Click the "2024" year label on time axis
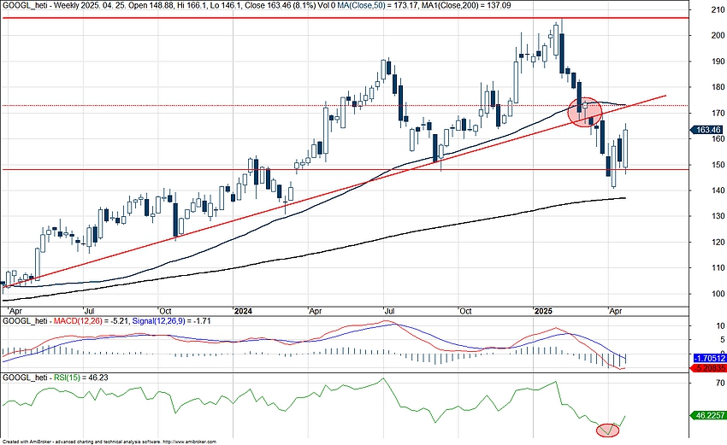727x445 pixels. [x=243, y=311]
